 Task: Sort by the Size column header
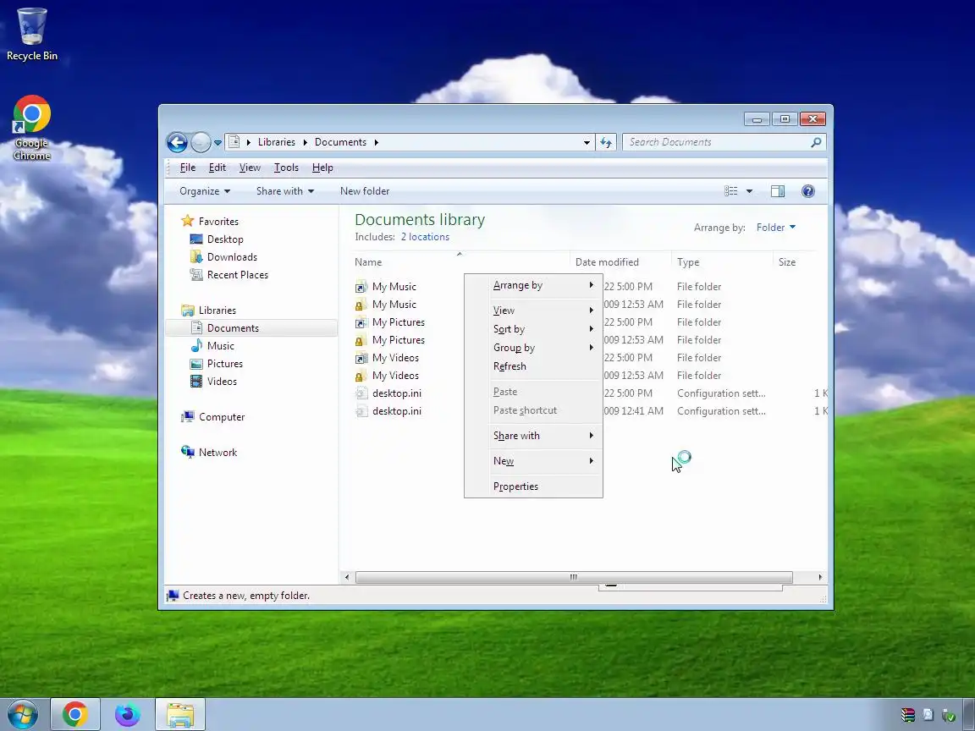coord(787,262)
